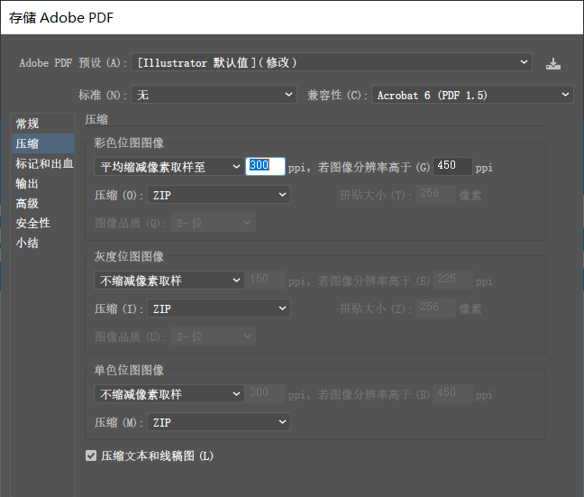The height and width of the screenshot is (497, 584).
Task: Click the 灰度位图图像 group label
Action: tap(129, 256)
